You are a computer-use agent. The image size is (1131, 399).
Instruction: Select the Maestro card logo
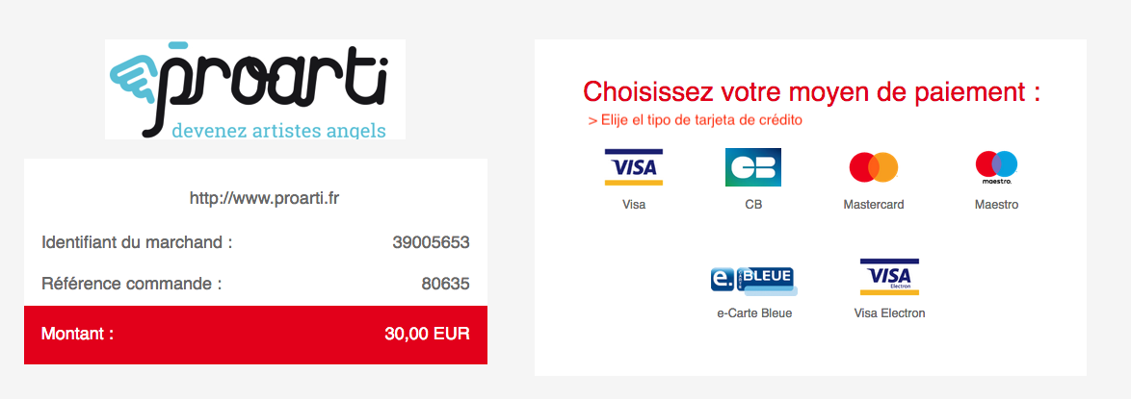pyautogui.click(x=996, y=167)
